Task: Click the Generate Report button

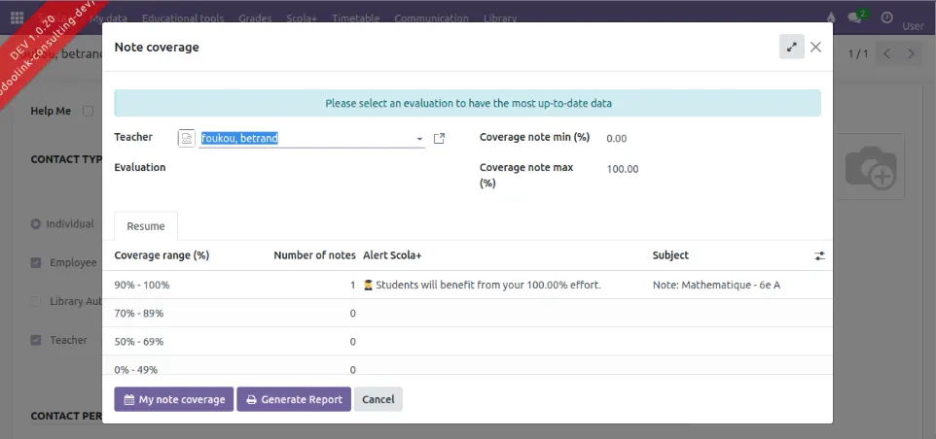Action: point(293,399)
